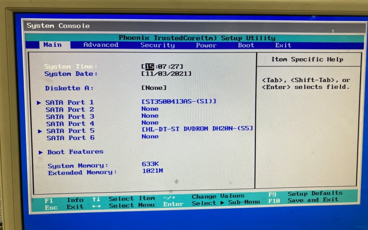
Task: Select the SATA Port 5 label
Action: [71, 131]
